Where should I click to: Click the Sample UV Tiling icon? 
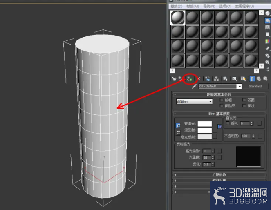pyautogui.click(x=267, y=34)
